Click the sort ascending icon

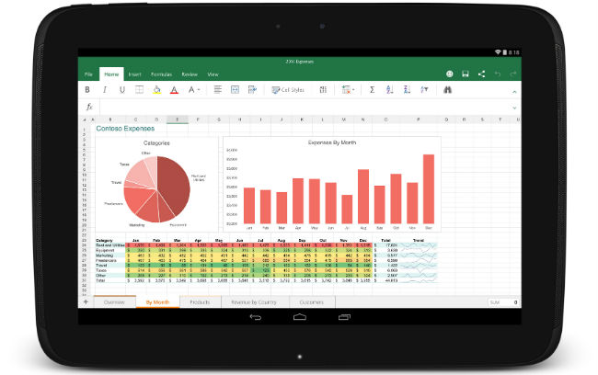390,90
